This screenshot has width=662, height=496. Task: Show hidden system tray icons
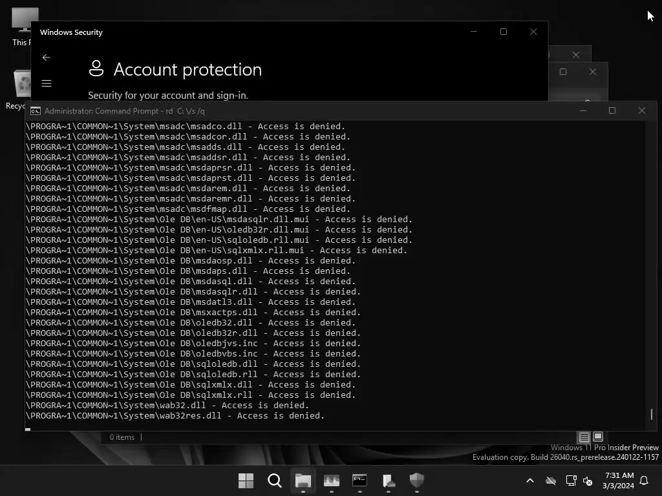point(530,480)
